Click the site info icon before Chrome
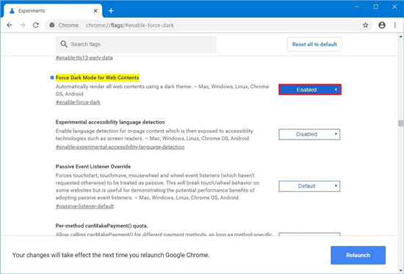404x274 pixels. tap(52, 25)
